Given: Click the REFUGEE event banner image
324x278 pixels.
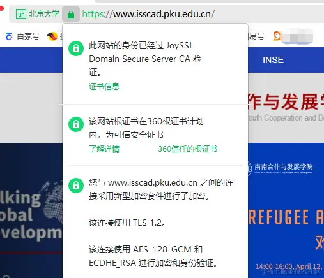Looking at the screenshot, I should (286, 210).
